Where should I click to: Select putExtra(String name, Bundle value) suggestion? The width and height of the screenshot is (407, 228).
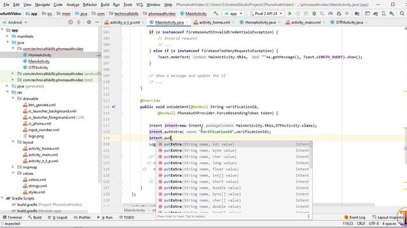coord(233,187)
